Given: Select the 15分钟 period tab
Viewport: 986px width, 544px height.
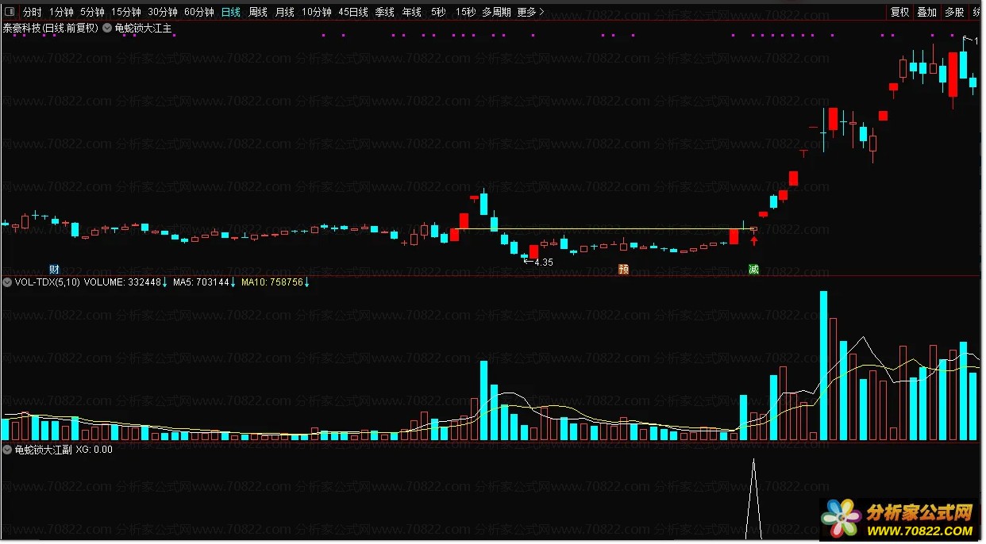Looking at the screenshot, I should tap(126, 12).
